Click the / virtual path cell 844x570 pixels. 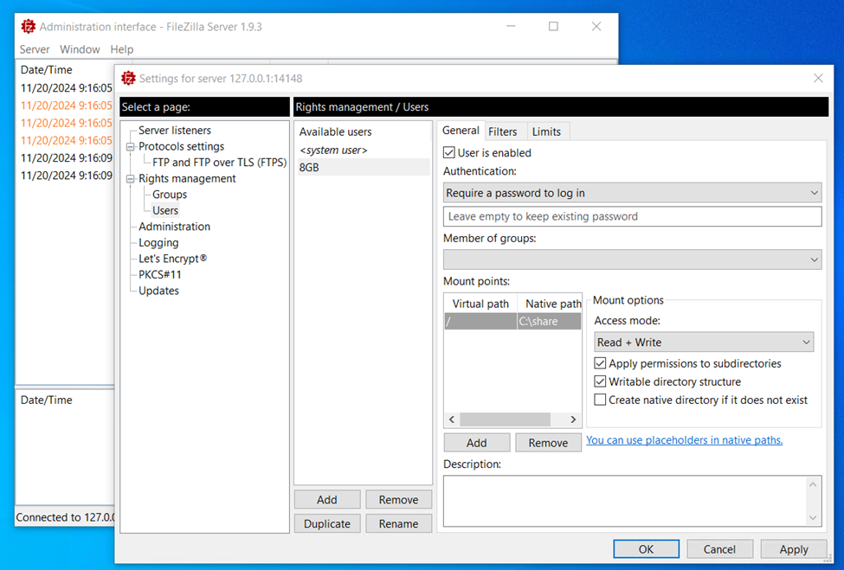[x=480, y=322]
